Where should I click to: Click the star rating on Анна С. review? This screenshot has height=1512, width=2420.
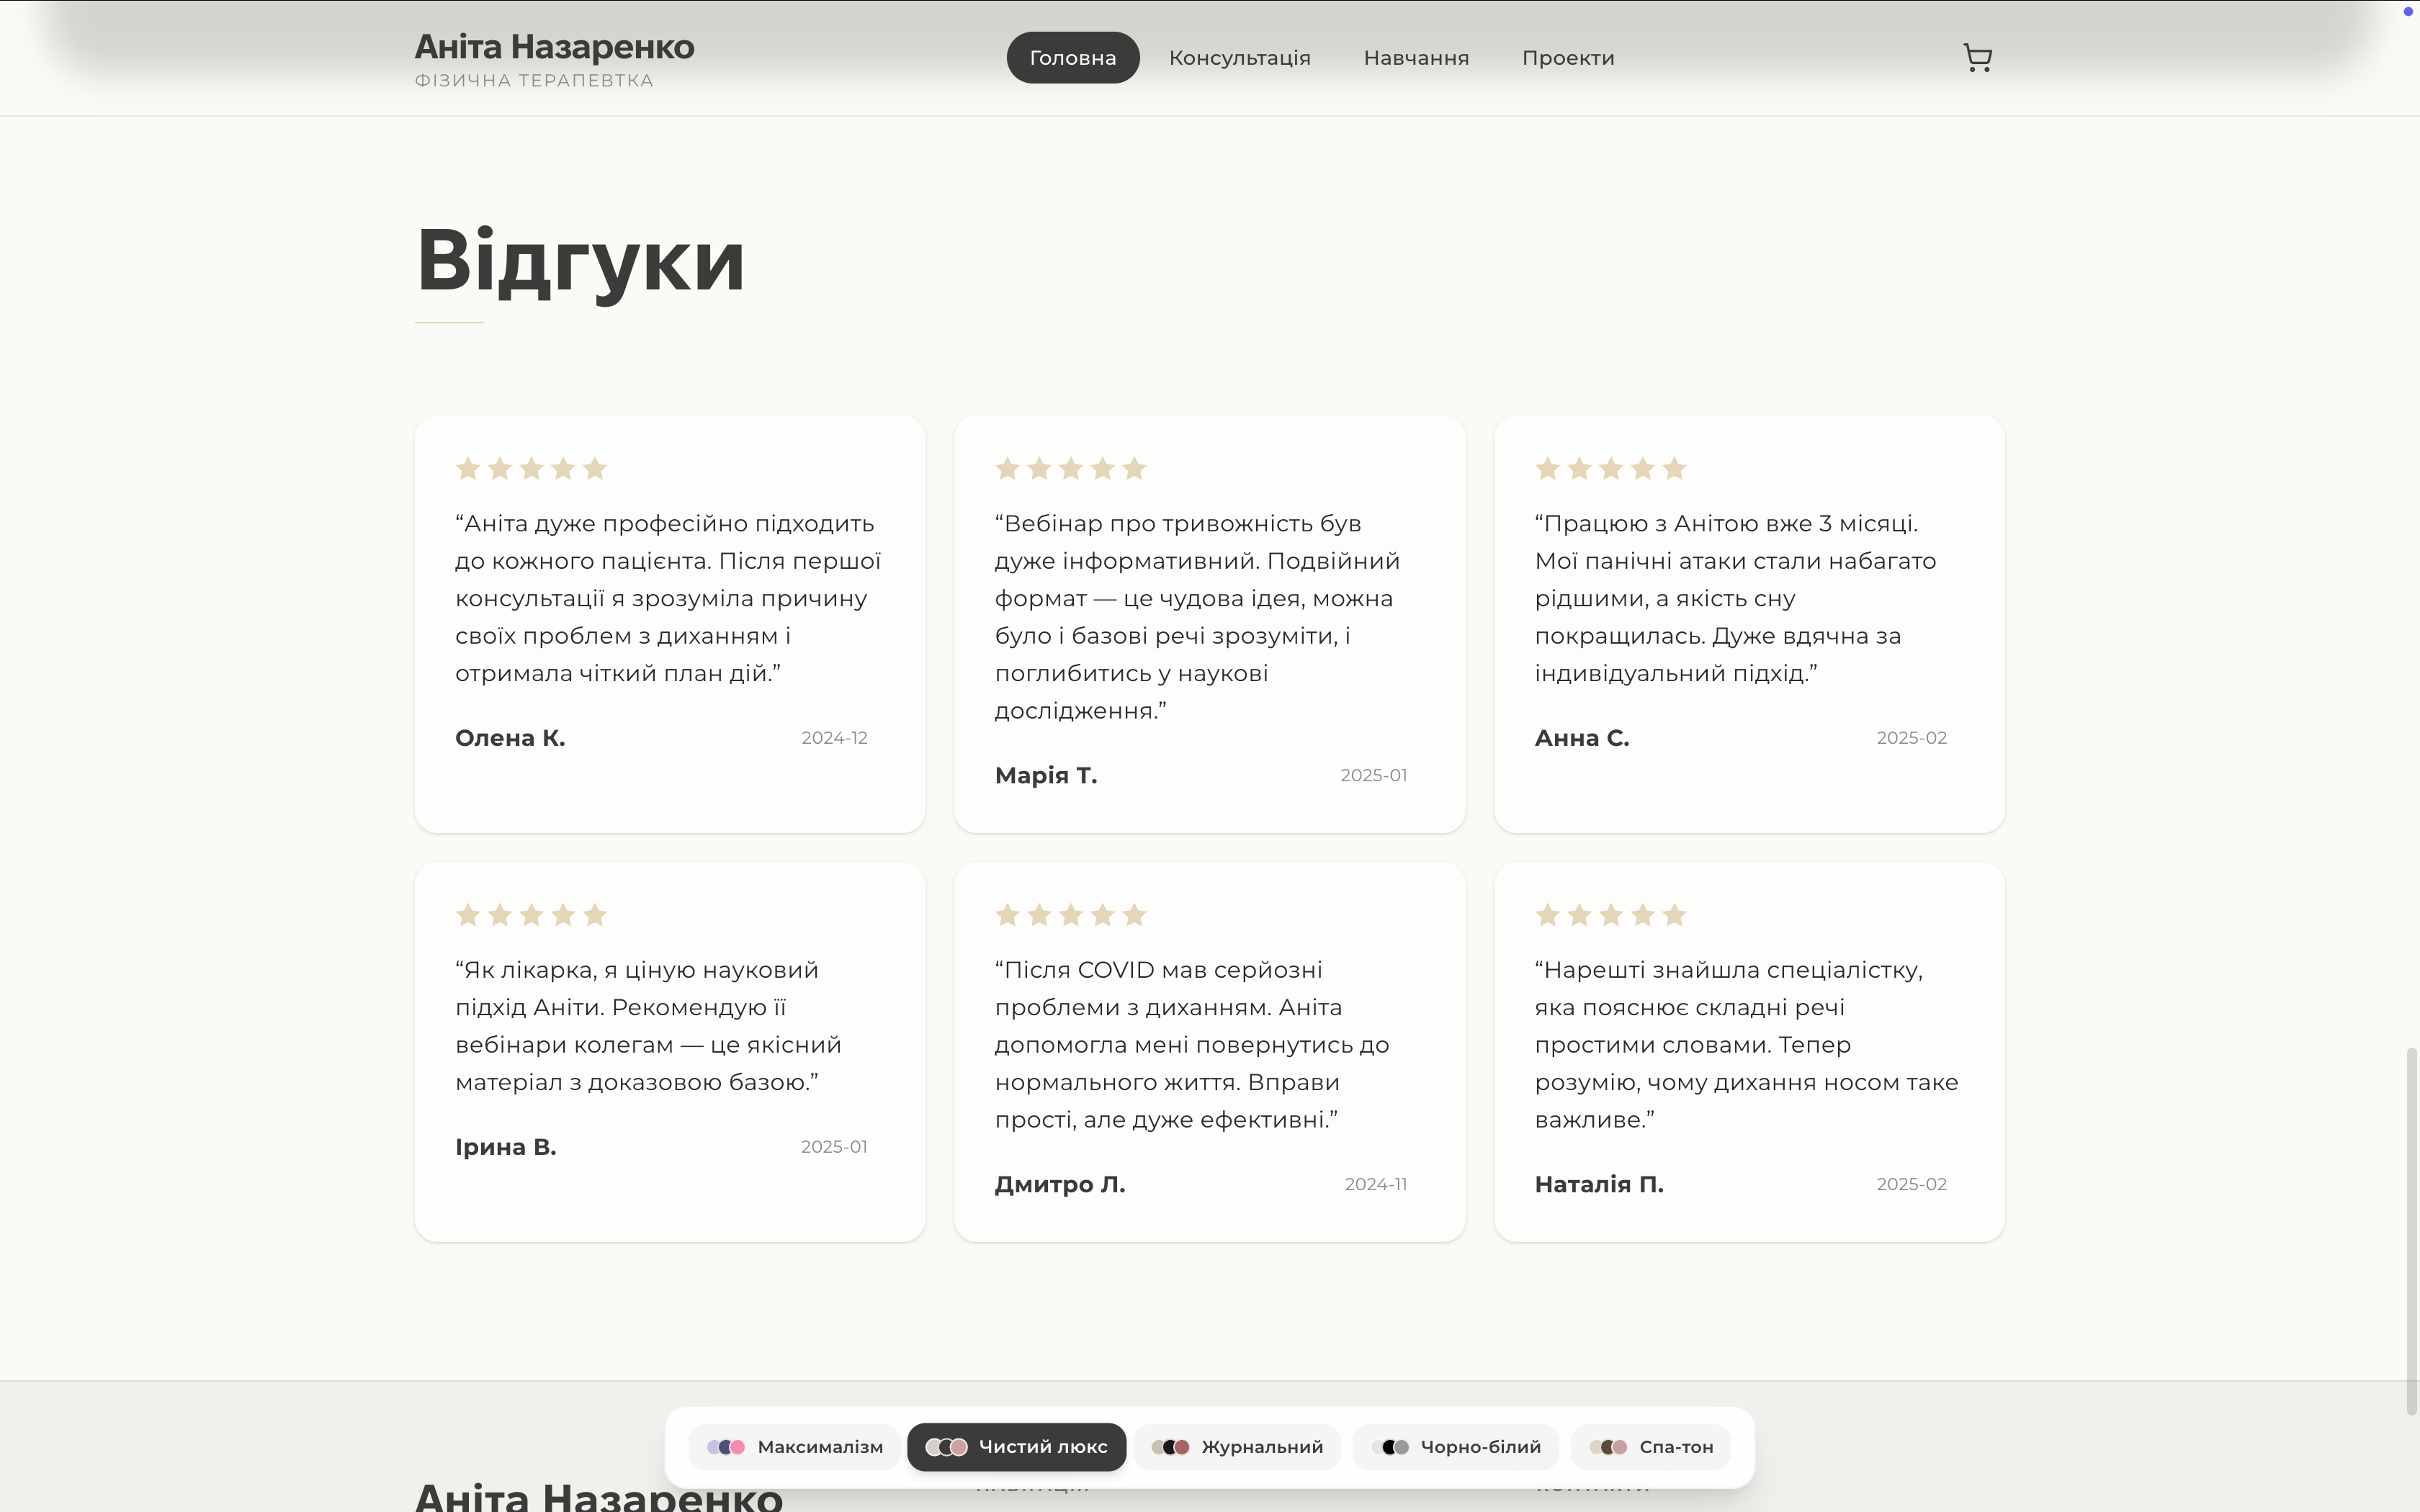[x=1610, y=468]
